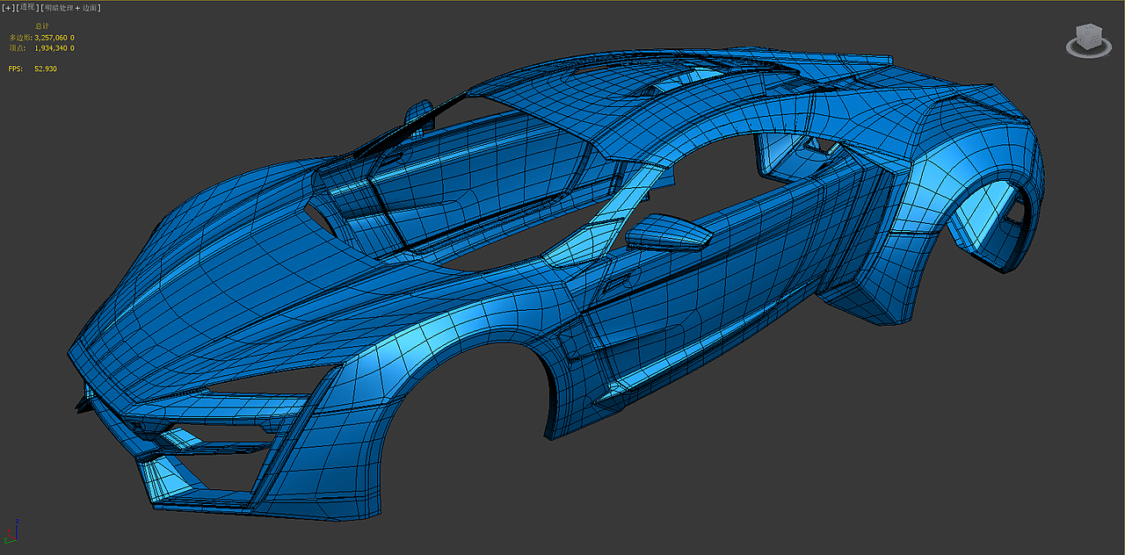Open the 透视 point-of-view label menu
The width and height of the screenshot is (1125, 555).
tap(25, 6)
